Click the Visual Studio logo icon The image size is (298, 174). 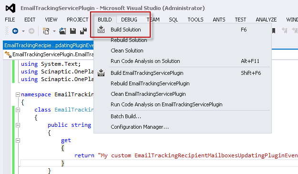(x=10, y=8)
